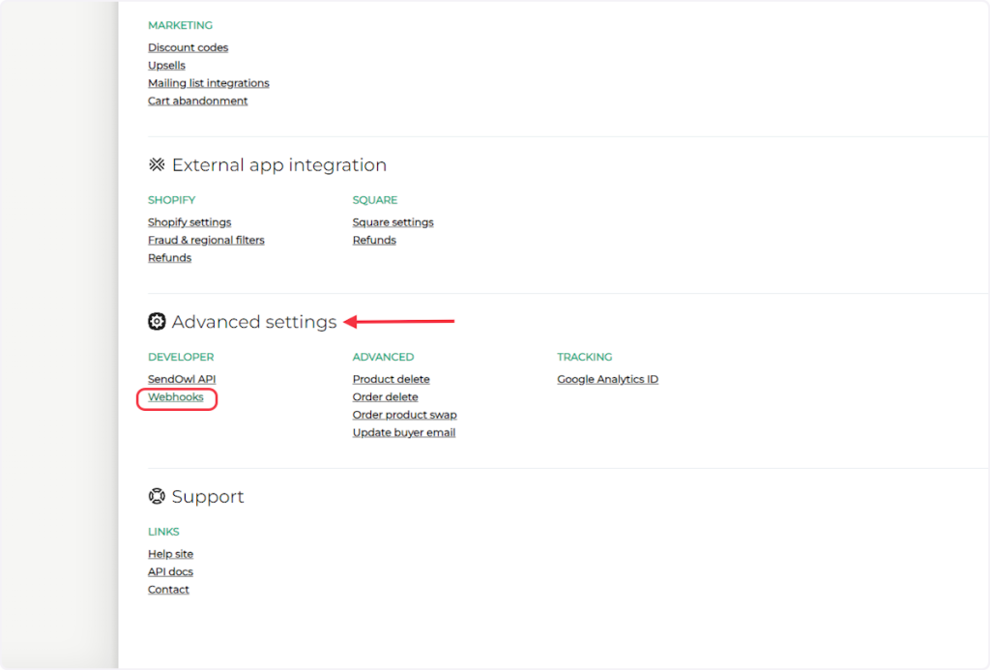The height and width of the screenshot is (670, 990).
Task: Click Update buyer email link
Action: (x=403, y=433)
